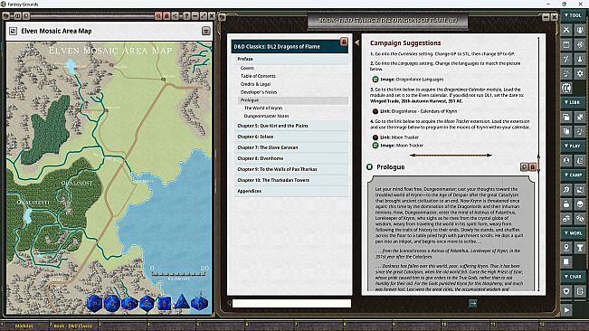Viewport: 589px width, 331px height.
Task: Toggle the lock icon in map window toolbar
Action: pyautogui.click(x=166, y=16)
